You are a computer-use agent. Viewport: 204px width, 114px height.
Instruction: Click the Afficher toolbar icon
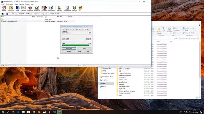tap(24, 9)
